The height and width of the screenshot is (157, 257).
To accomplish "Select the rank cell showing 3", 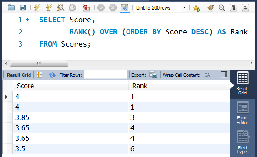I will click(x=179, y=117).
